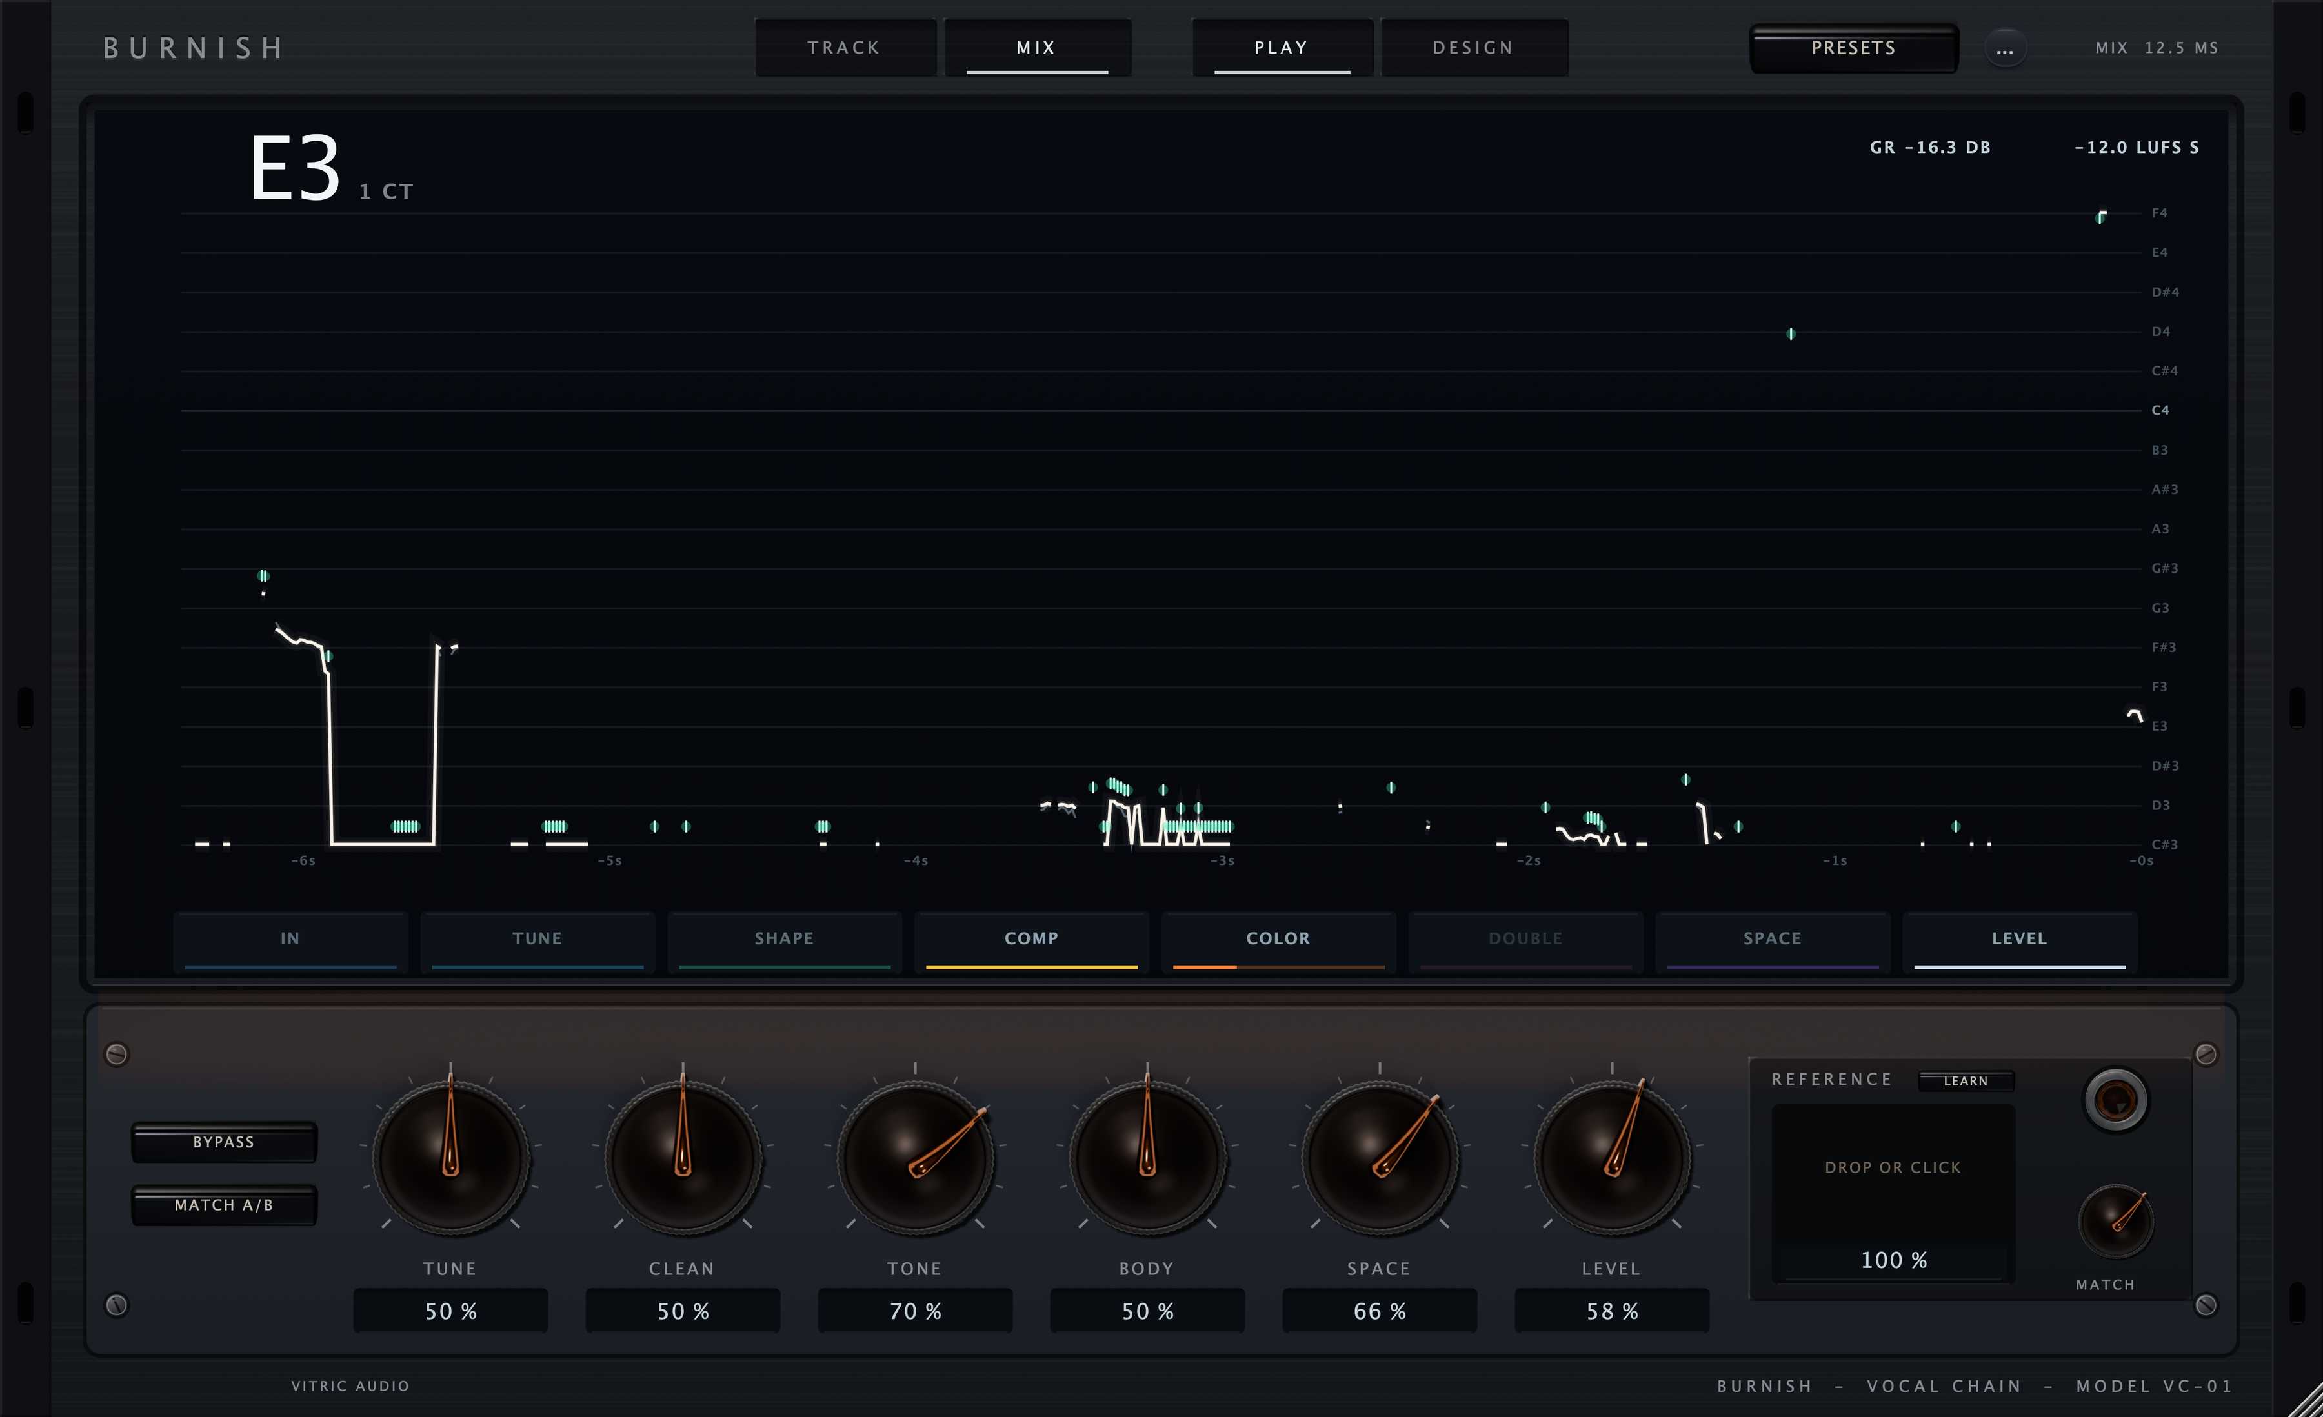
Task: Click the small MATCH knob
Action: (2116, 1221)
